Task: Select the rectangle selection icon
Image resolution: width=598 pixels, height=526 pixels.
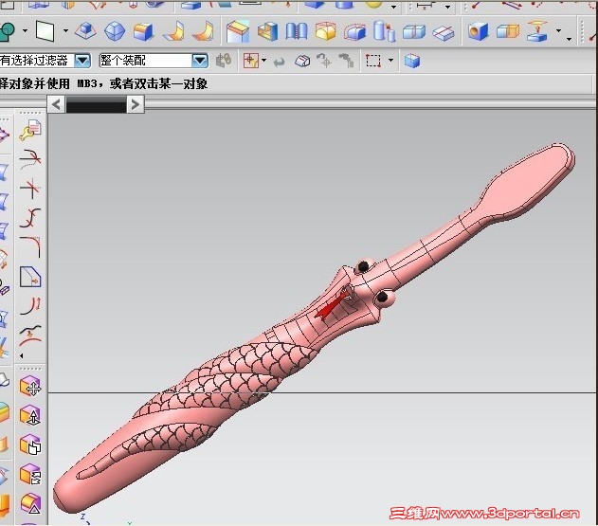Action: coord(373,61)
